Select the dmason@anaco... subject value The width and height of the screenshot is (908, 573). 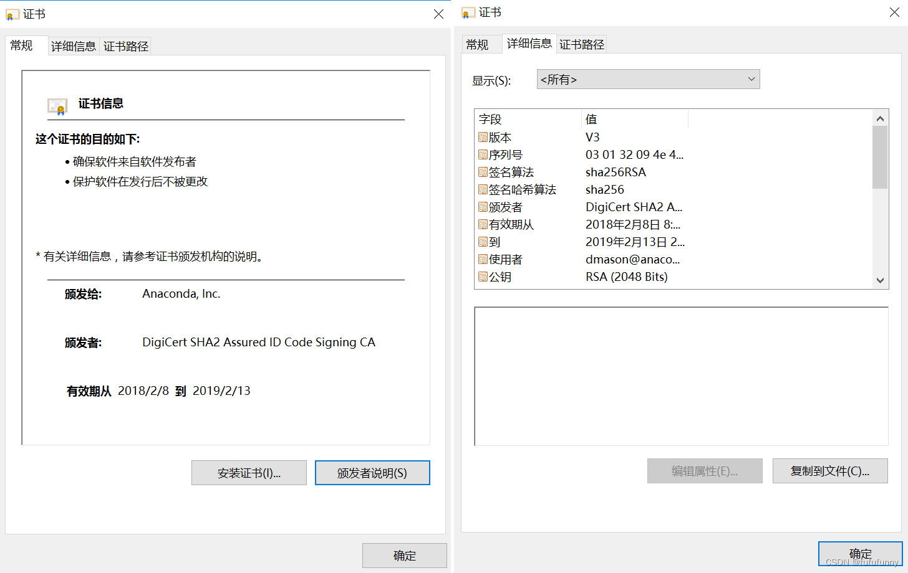tap(632, 259)
